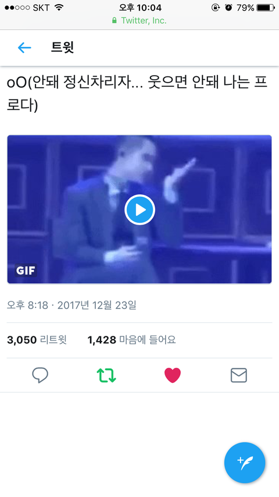Screen dimensions: 279x497
Task: Tap the status bar clock 오후 10:04
Action: [x=140, y=8]
